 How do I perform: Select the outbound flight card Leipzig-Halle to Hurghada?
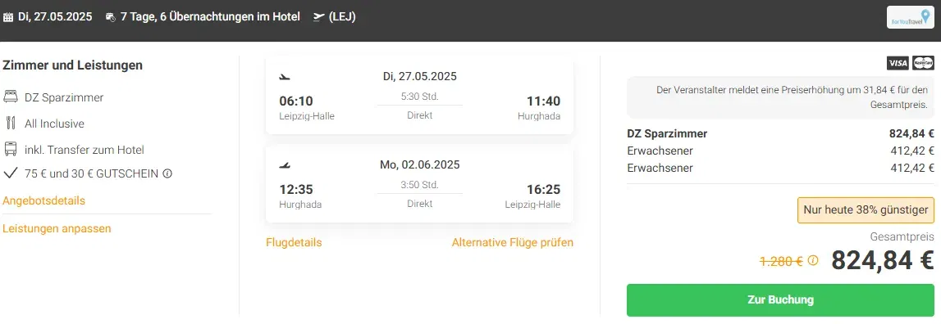(x=419, y=96)
